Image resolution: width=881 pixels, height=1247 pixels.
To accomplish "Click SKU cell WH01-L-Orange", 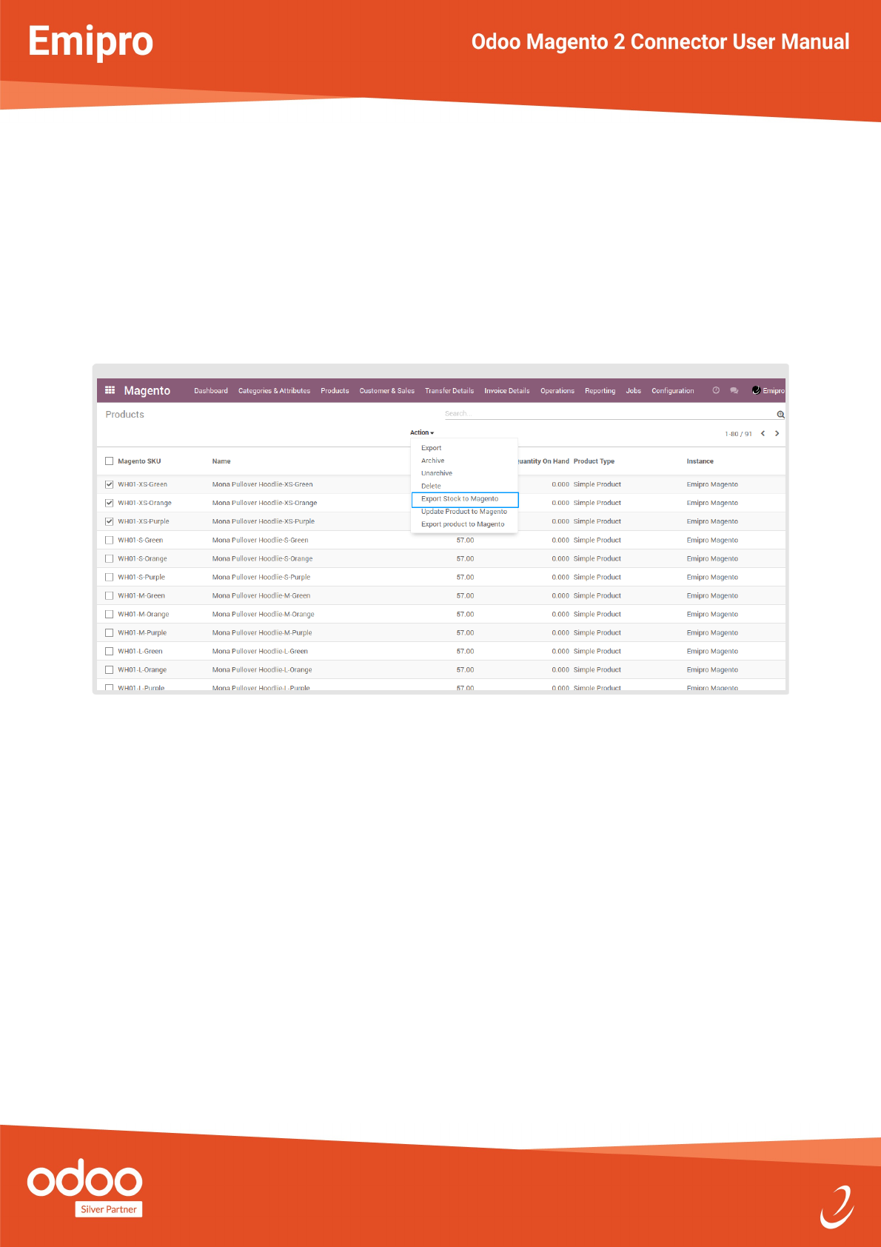I will pyautogui.click(x=142, y=669).
